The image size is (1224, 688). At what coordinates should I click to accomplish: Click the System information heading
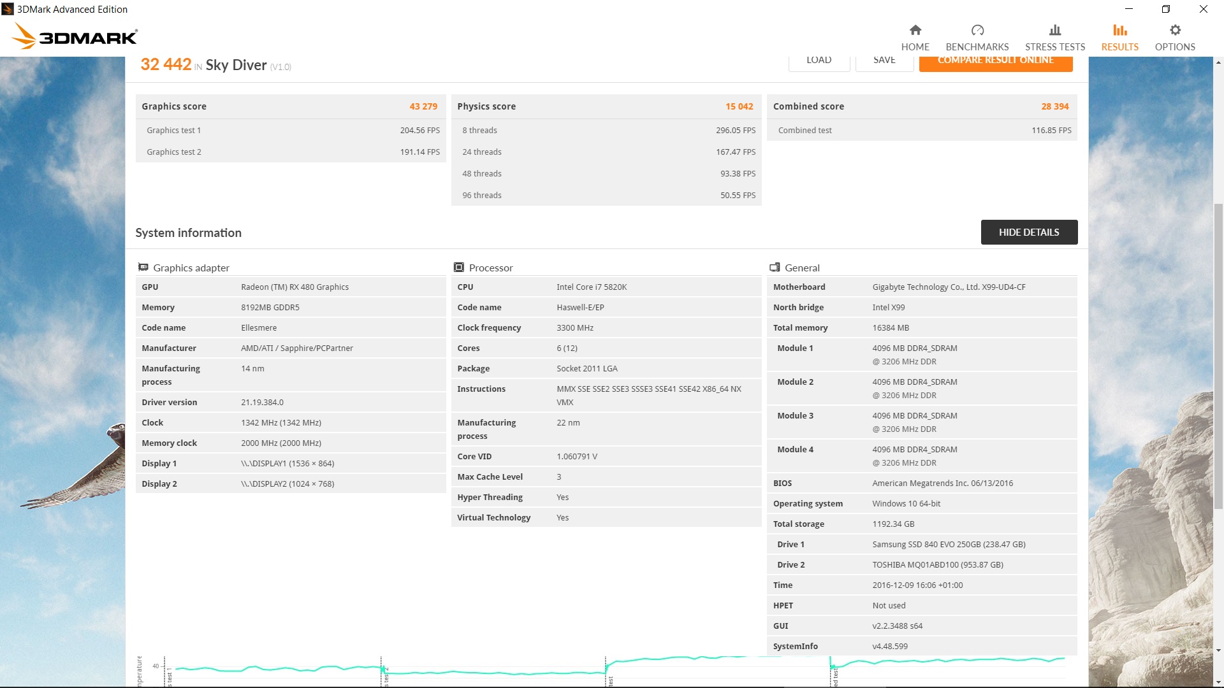pyautogui.click(x=188, y=233)
